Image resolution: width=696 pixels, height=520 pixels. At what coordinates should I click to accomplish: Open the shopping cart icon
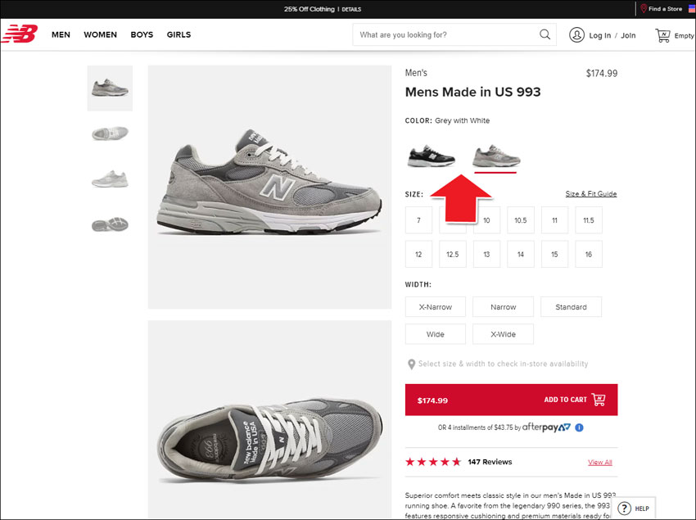pyautogui.click(x=662, y=35)
